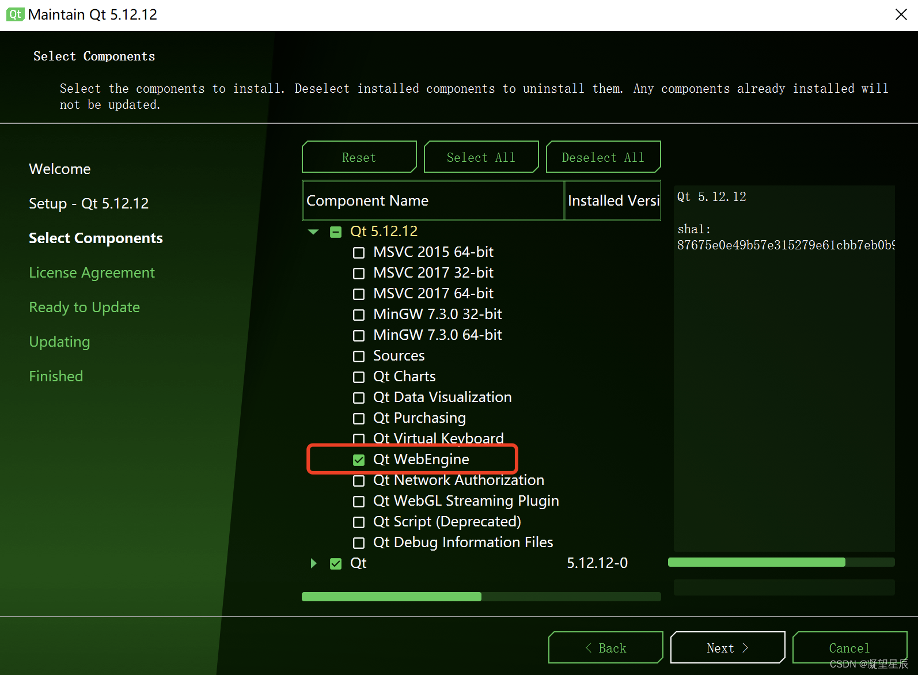
Task: Click the Deselect All button
Action: pos(604,157)
